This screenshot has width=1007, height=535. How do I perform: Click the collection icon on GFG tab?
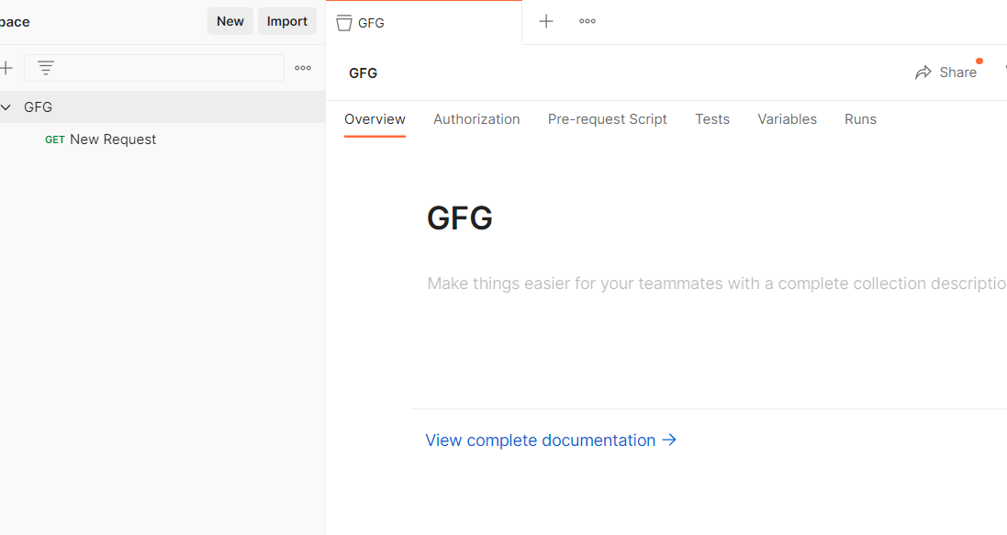pos(344,23)
